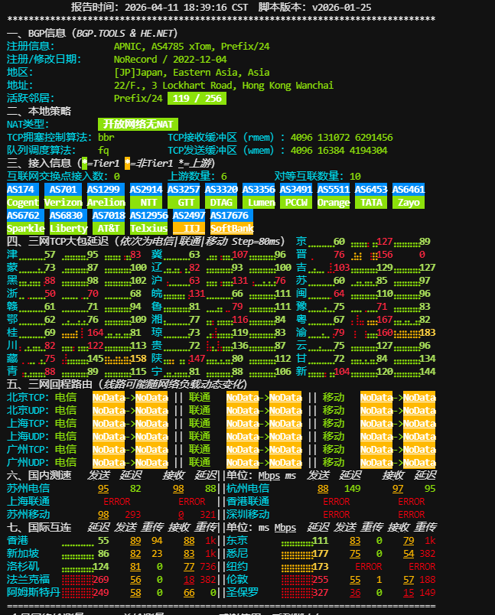The width and height of the screenshot is (495, 615).
Task: Click the AS3320 DTAG badge
Action: point(221,196)
